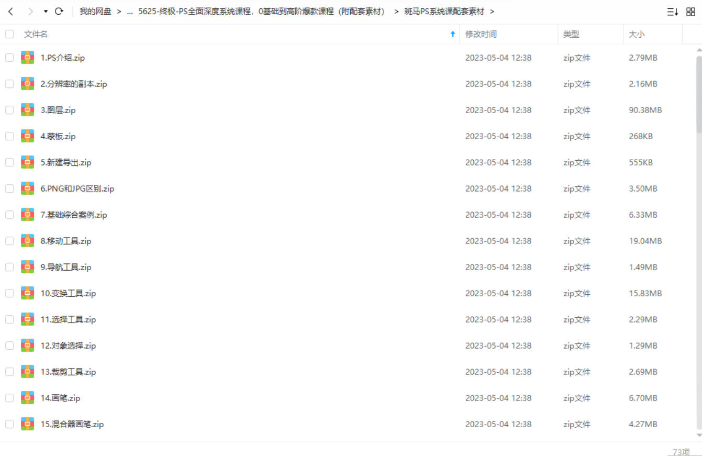The image size is (702, 456).
Task: Click the zip icon of 8.移动工具.zip
Action: 28,241
